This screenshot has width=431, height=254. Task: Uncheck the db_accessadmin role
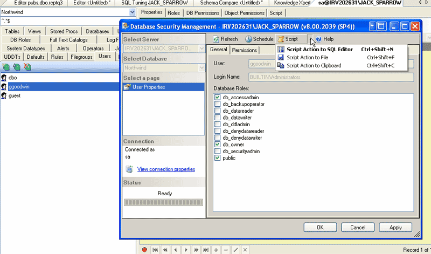point(218,97)
